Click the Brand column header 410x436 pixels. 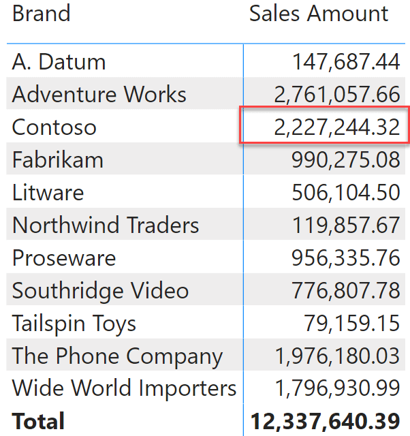click(41, 14)
